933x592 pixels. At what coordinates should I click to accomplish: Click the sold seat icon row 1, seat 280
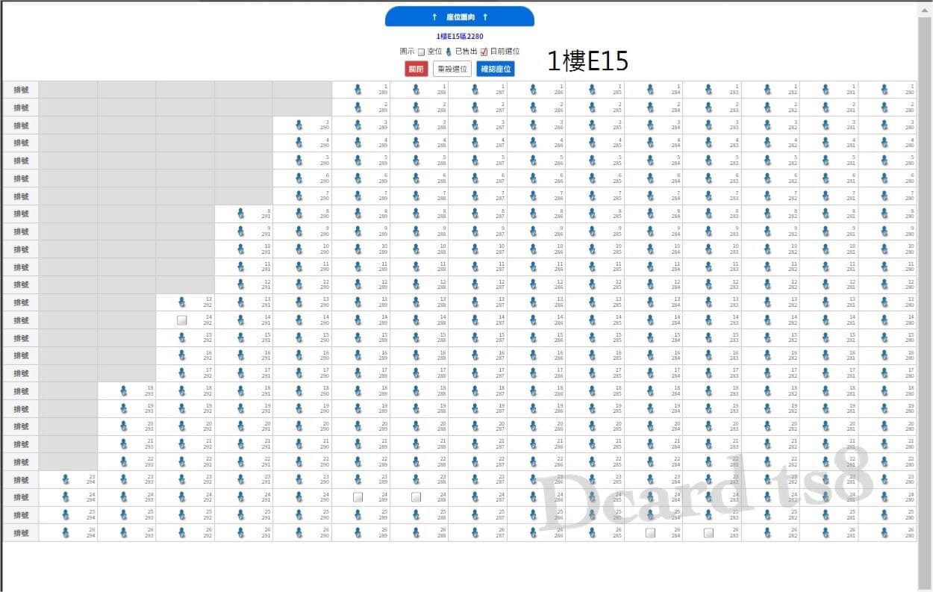884,90
